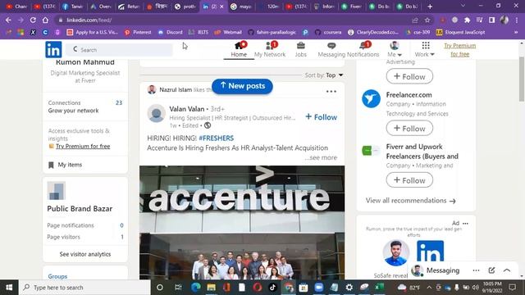Open Groups link in sidebar
525x295 pixels.
pyautogui.click(x=57, y=276)
